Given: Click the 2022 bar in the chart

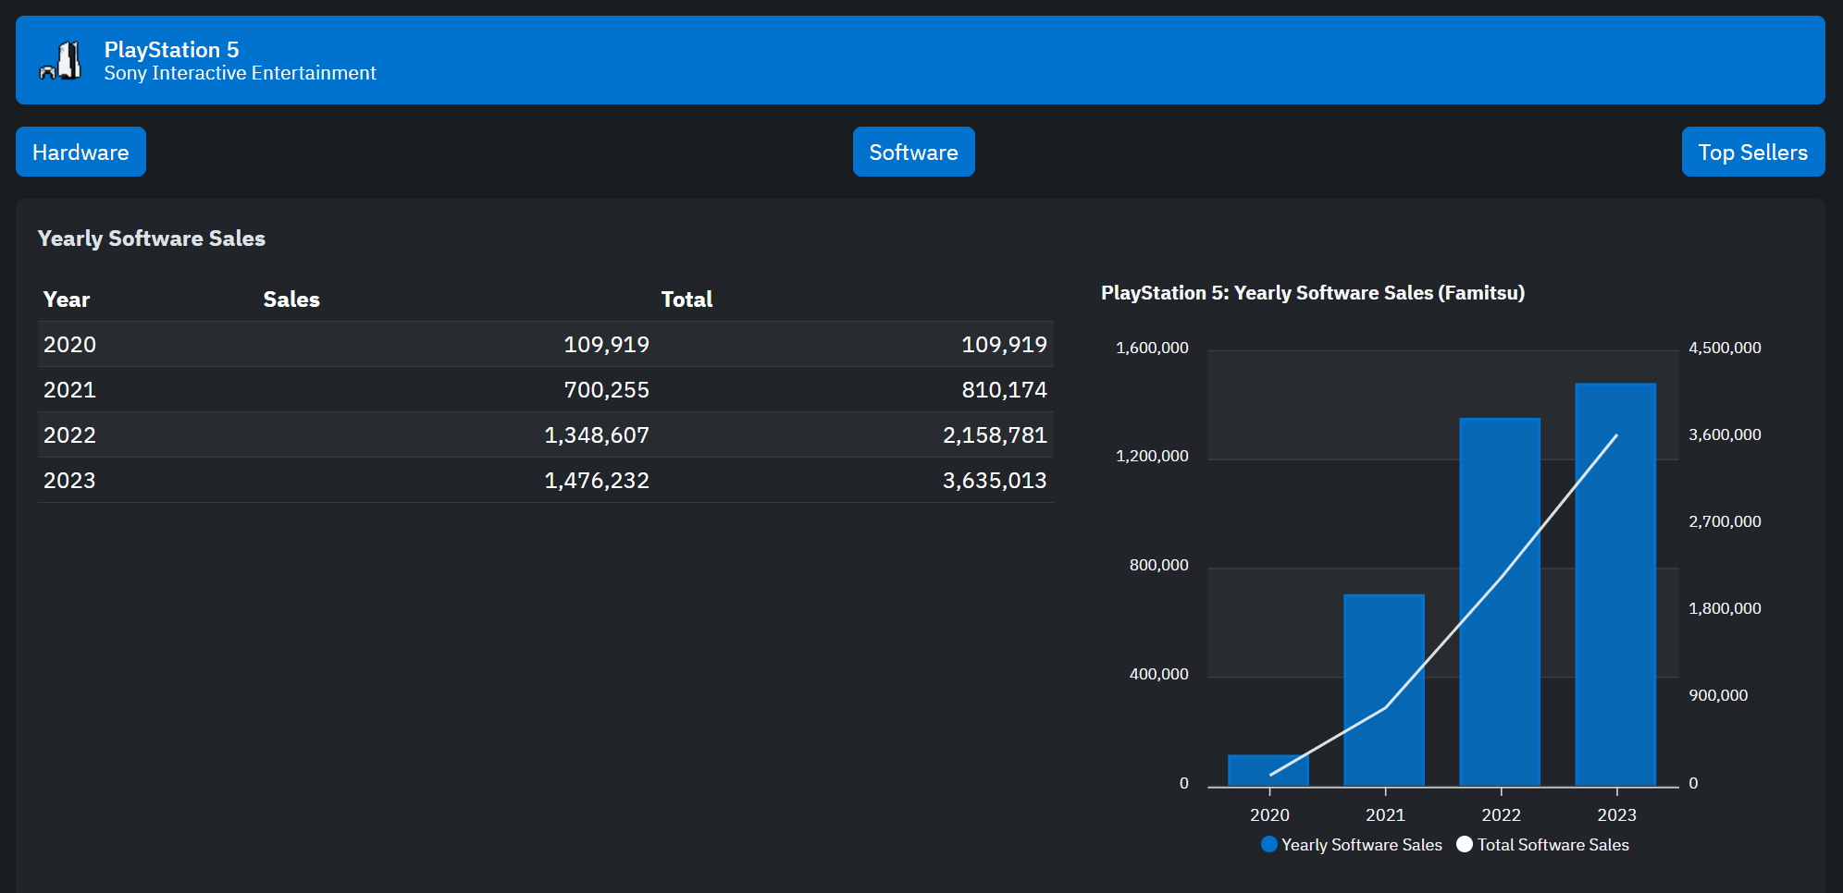Looking at the screenshot, I should (1500, 602).
